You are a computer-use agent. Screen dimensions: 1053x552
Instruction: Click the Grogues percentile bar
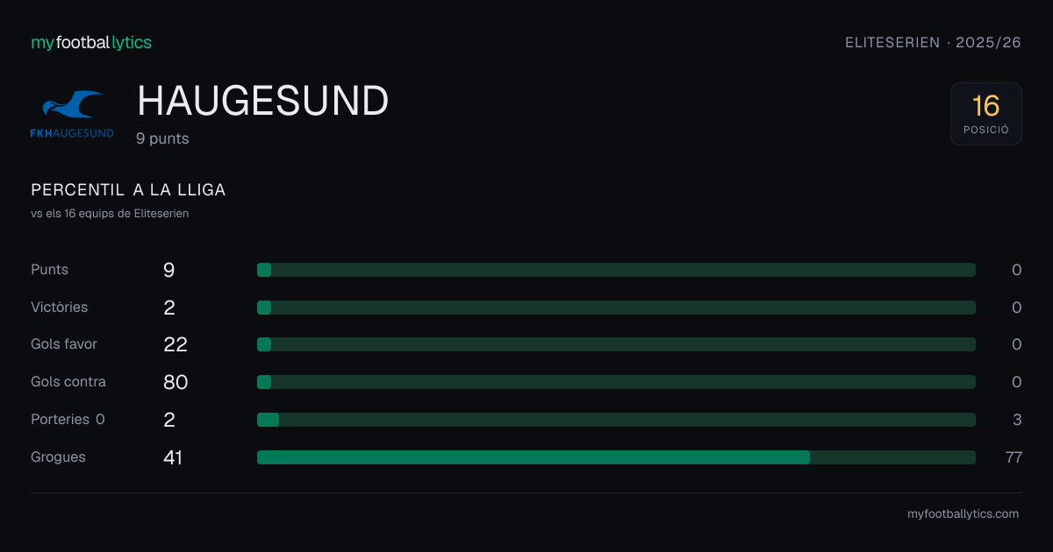[616, 457]
